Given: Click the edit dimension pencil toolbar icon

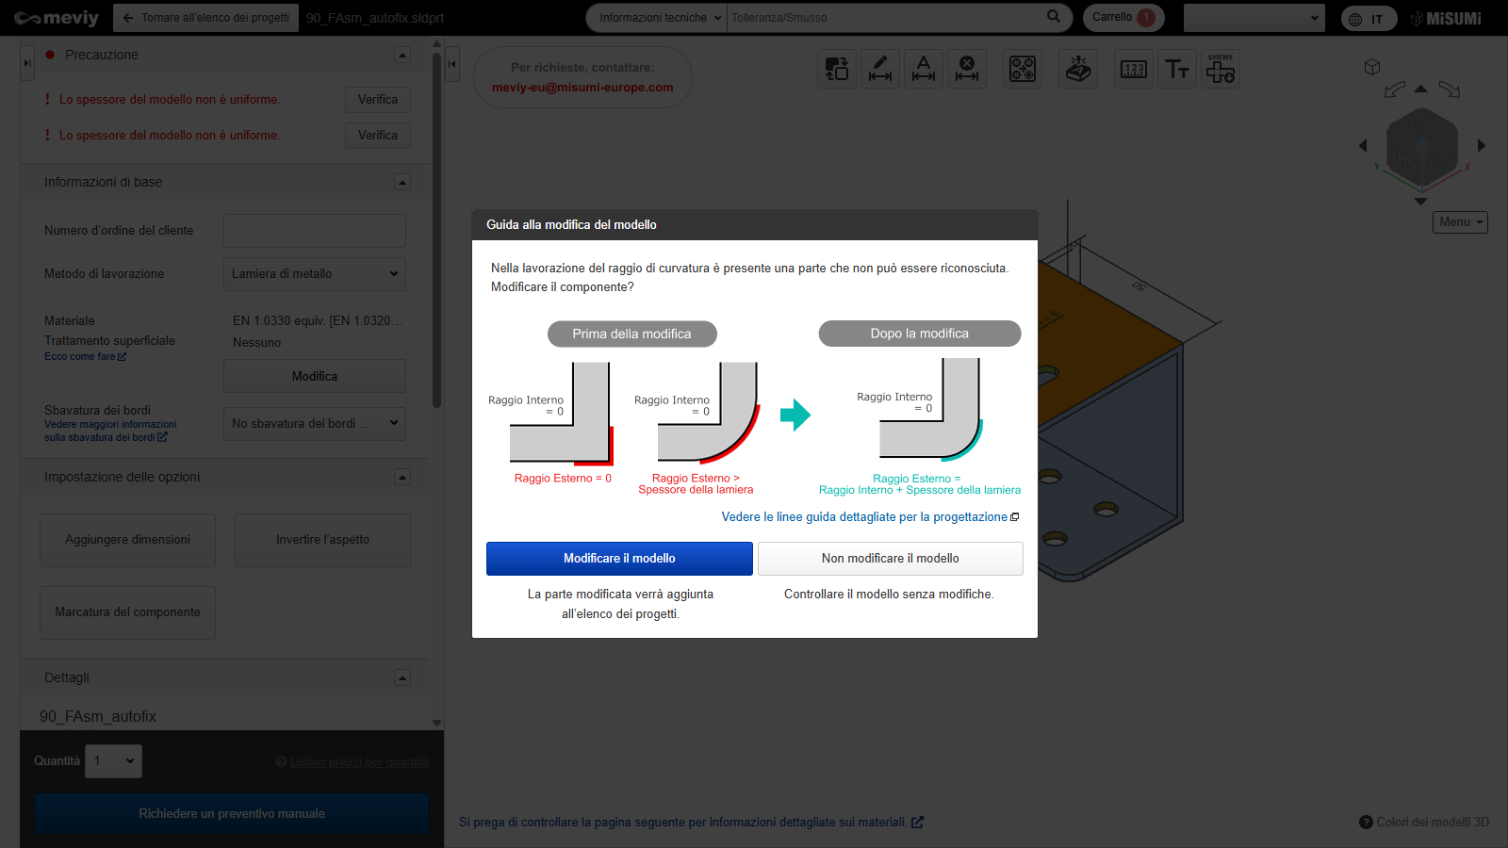Looking at the screenshot, I should coord(879,69).
